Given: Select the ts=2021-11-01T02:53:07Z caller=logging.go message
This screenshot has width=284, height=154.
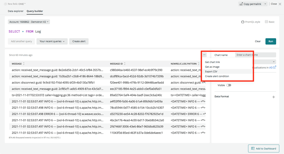Looking at the screenshot, I should tap(58, 95).
